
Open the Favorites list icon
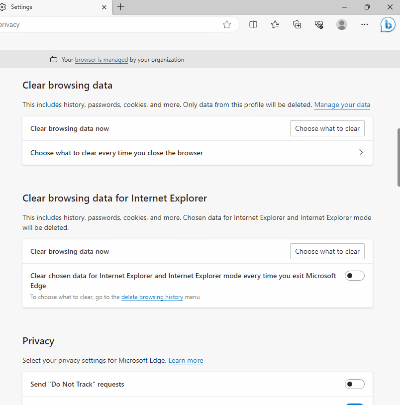[x=275, y=24]
